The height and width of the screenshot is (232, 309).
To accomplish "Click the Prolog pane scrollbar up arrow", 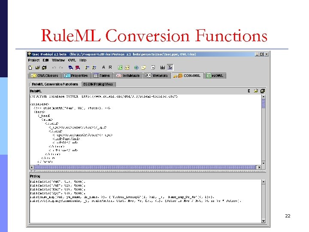I will pos(264,182).
